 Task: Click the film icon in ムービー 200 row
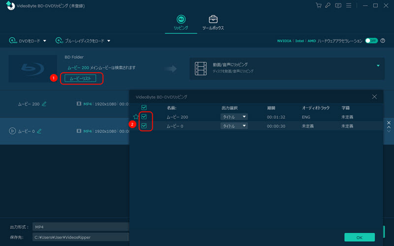pyautogui.click(x=79, y=104)
